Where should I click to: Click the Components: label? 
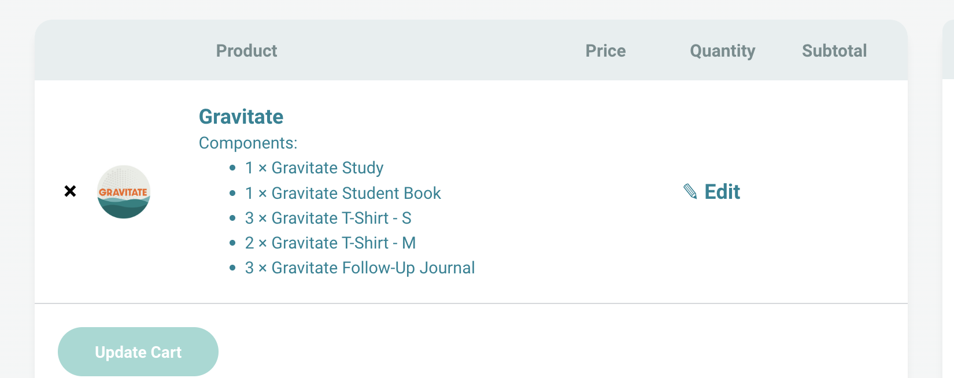[x=248, y=143]
